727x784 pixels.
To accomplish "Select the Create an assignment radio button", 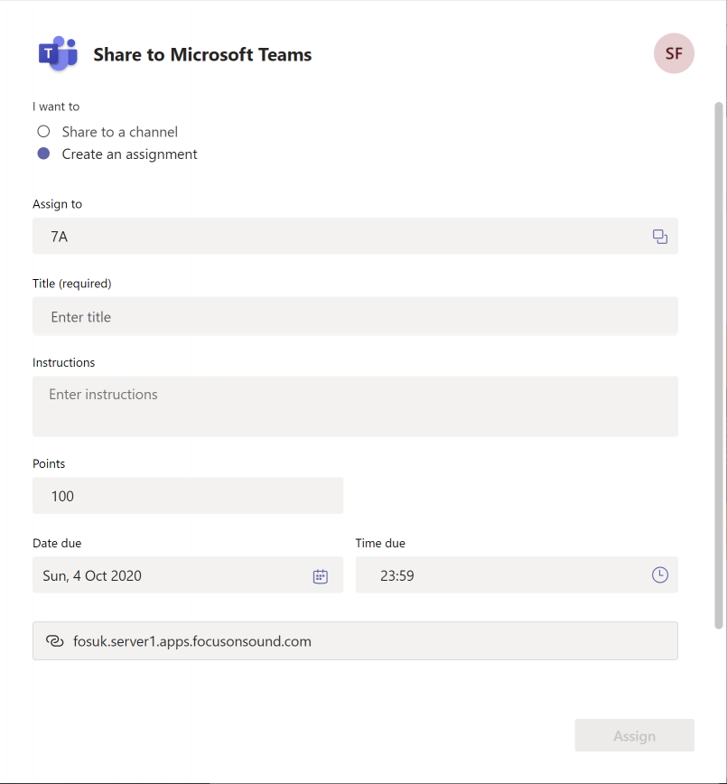I will [x=43, y=154].
